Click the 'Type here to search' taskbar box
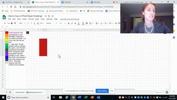The image size is (177, 100). pyautogui.click(x=28, y=97)
